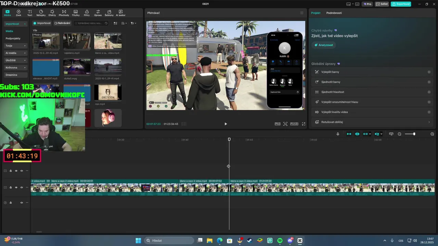Open the Šablony templates panel
Screen dimensions: 438x246
109,13
